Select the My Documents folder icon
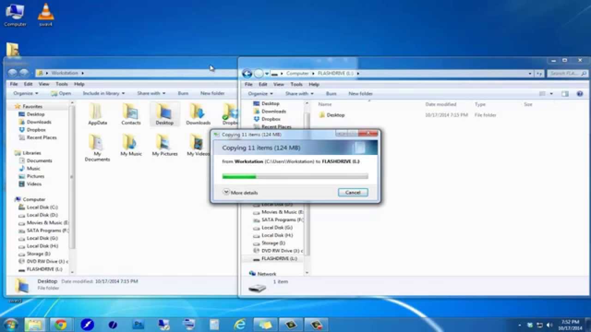The height and width of the screenshot is (332, 591). point(97,148)
